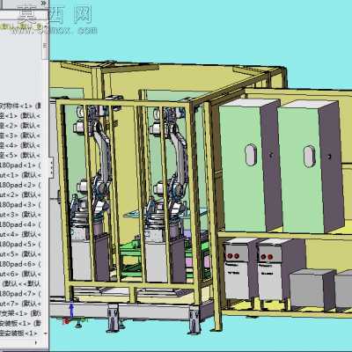This screenshot has height=352, width=352.
Task: Click the tree's horizontal scroll-right arrow
Action: click(x=36, y=342)
